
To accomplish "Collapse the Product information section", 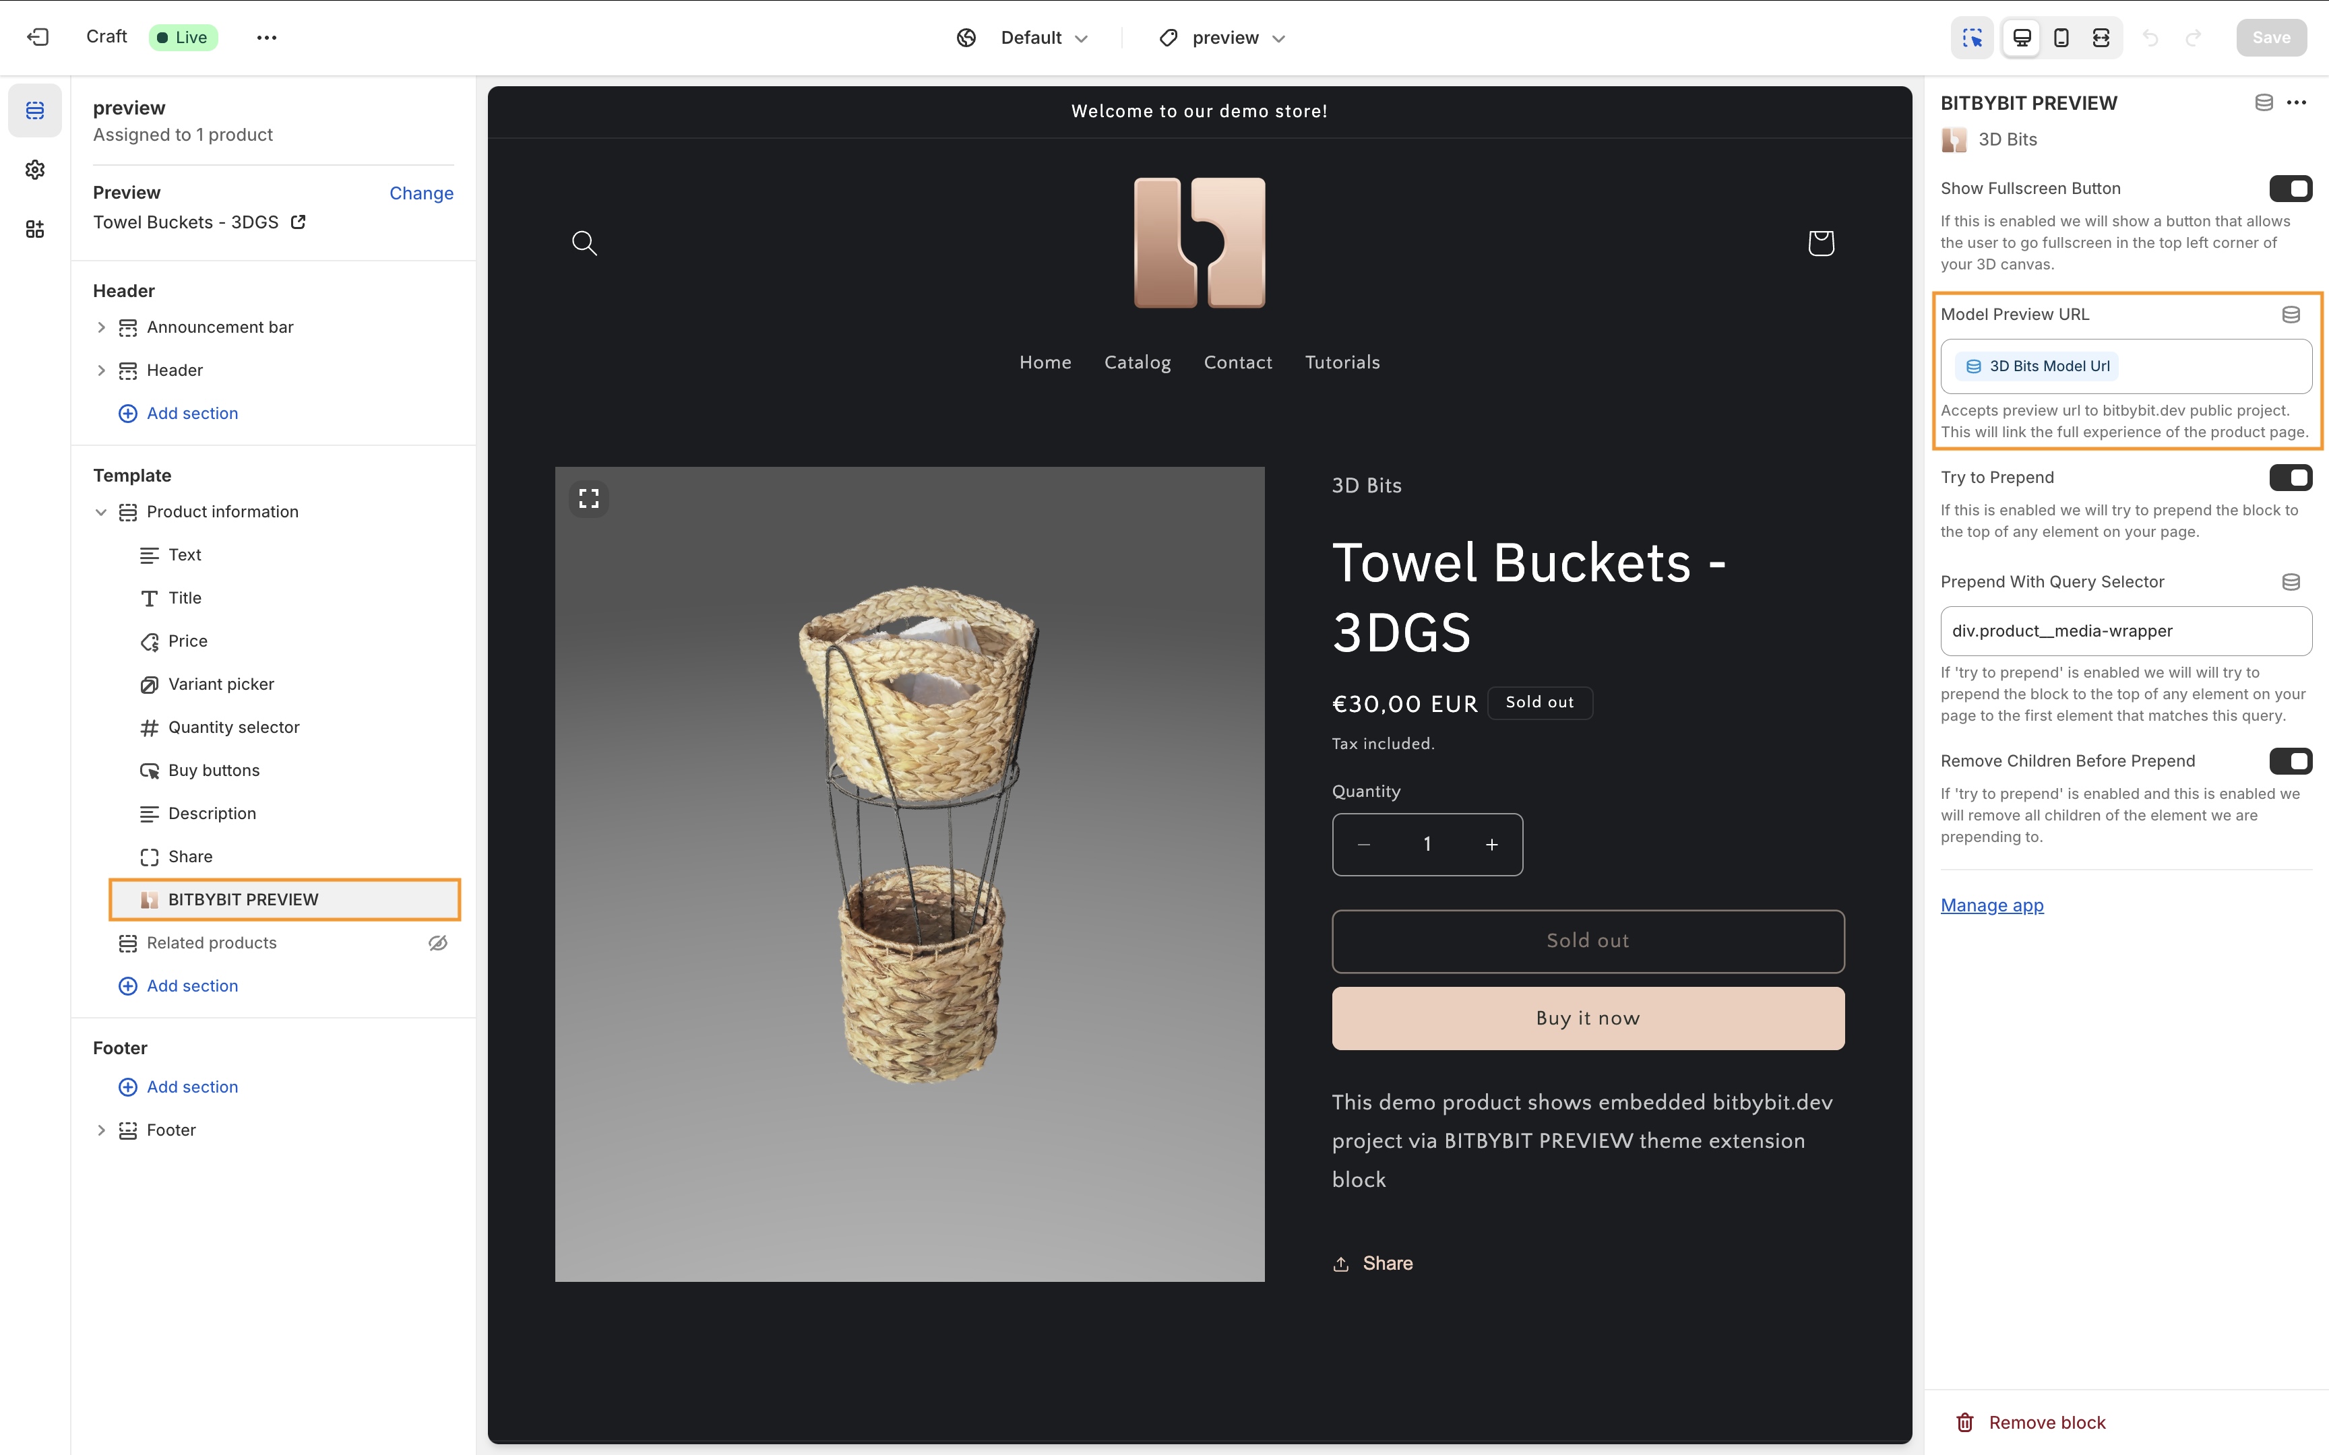I will point(101,512).
